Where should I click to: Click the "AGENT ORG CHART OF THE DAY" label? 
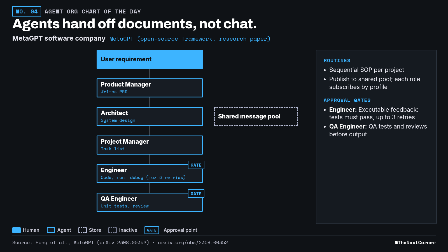[x=93, y=11]
